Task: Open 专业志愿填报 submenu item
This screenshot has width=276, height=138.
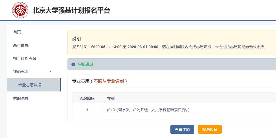Action: (x=33, y=85)
